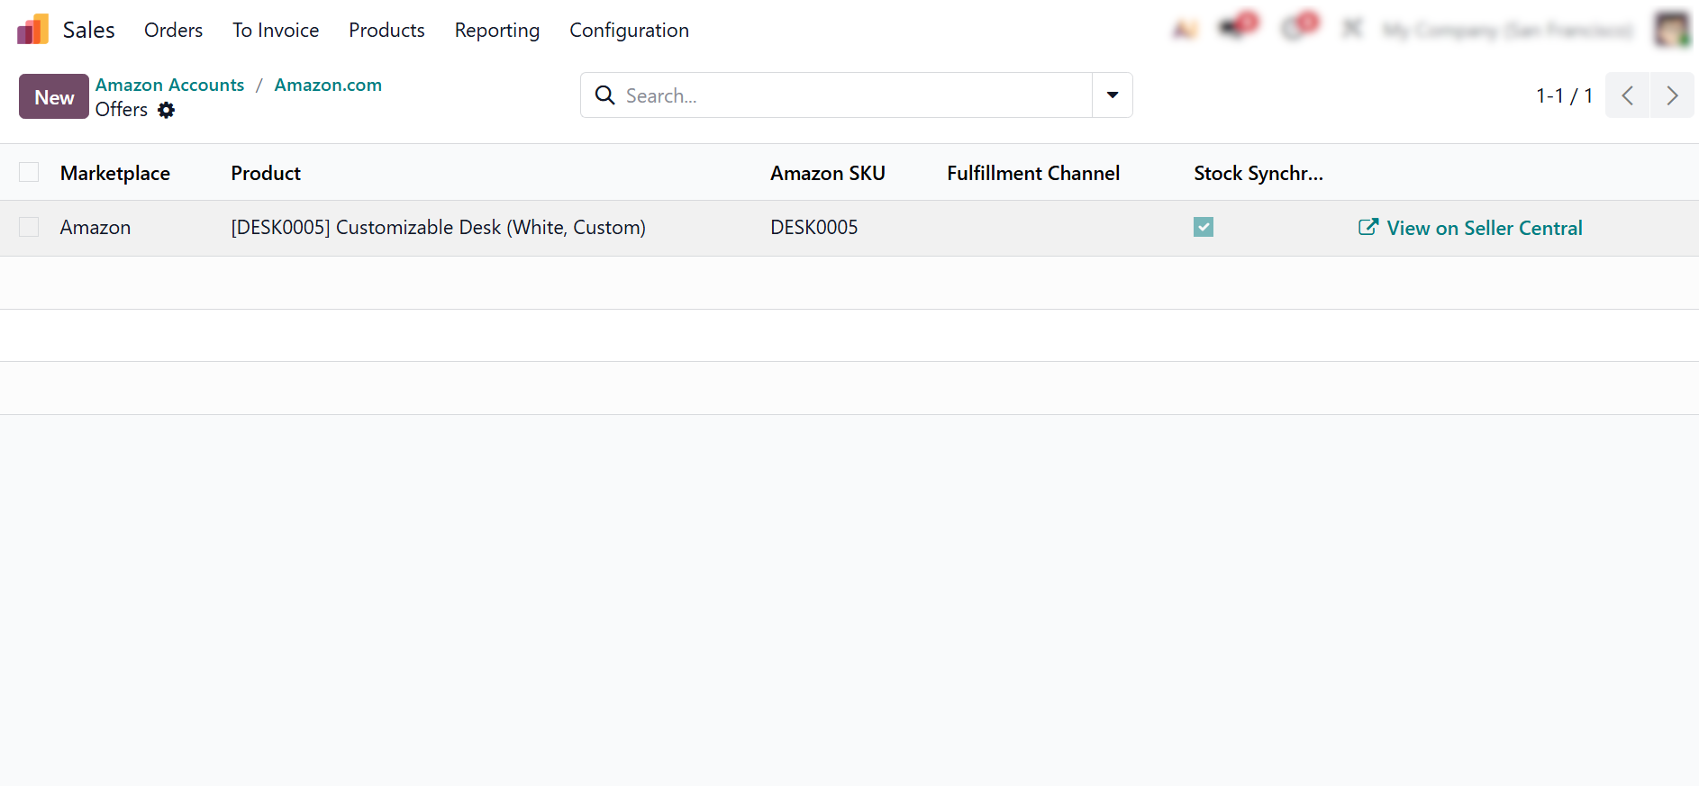
Task: Select the Amazon offer row checkbox
Action: pyautogui.click(x=29, y=227)
